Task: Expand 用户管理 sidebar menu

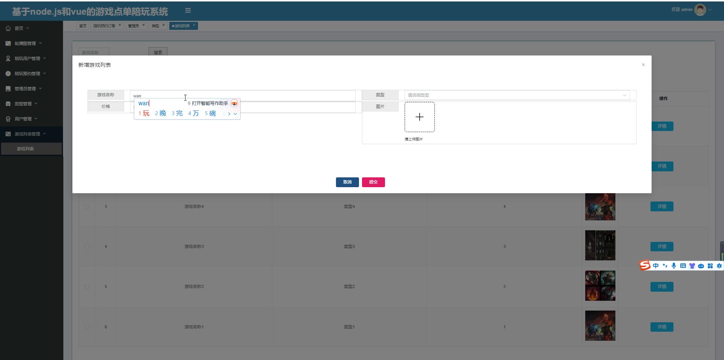Action: point(36,119)
